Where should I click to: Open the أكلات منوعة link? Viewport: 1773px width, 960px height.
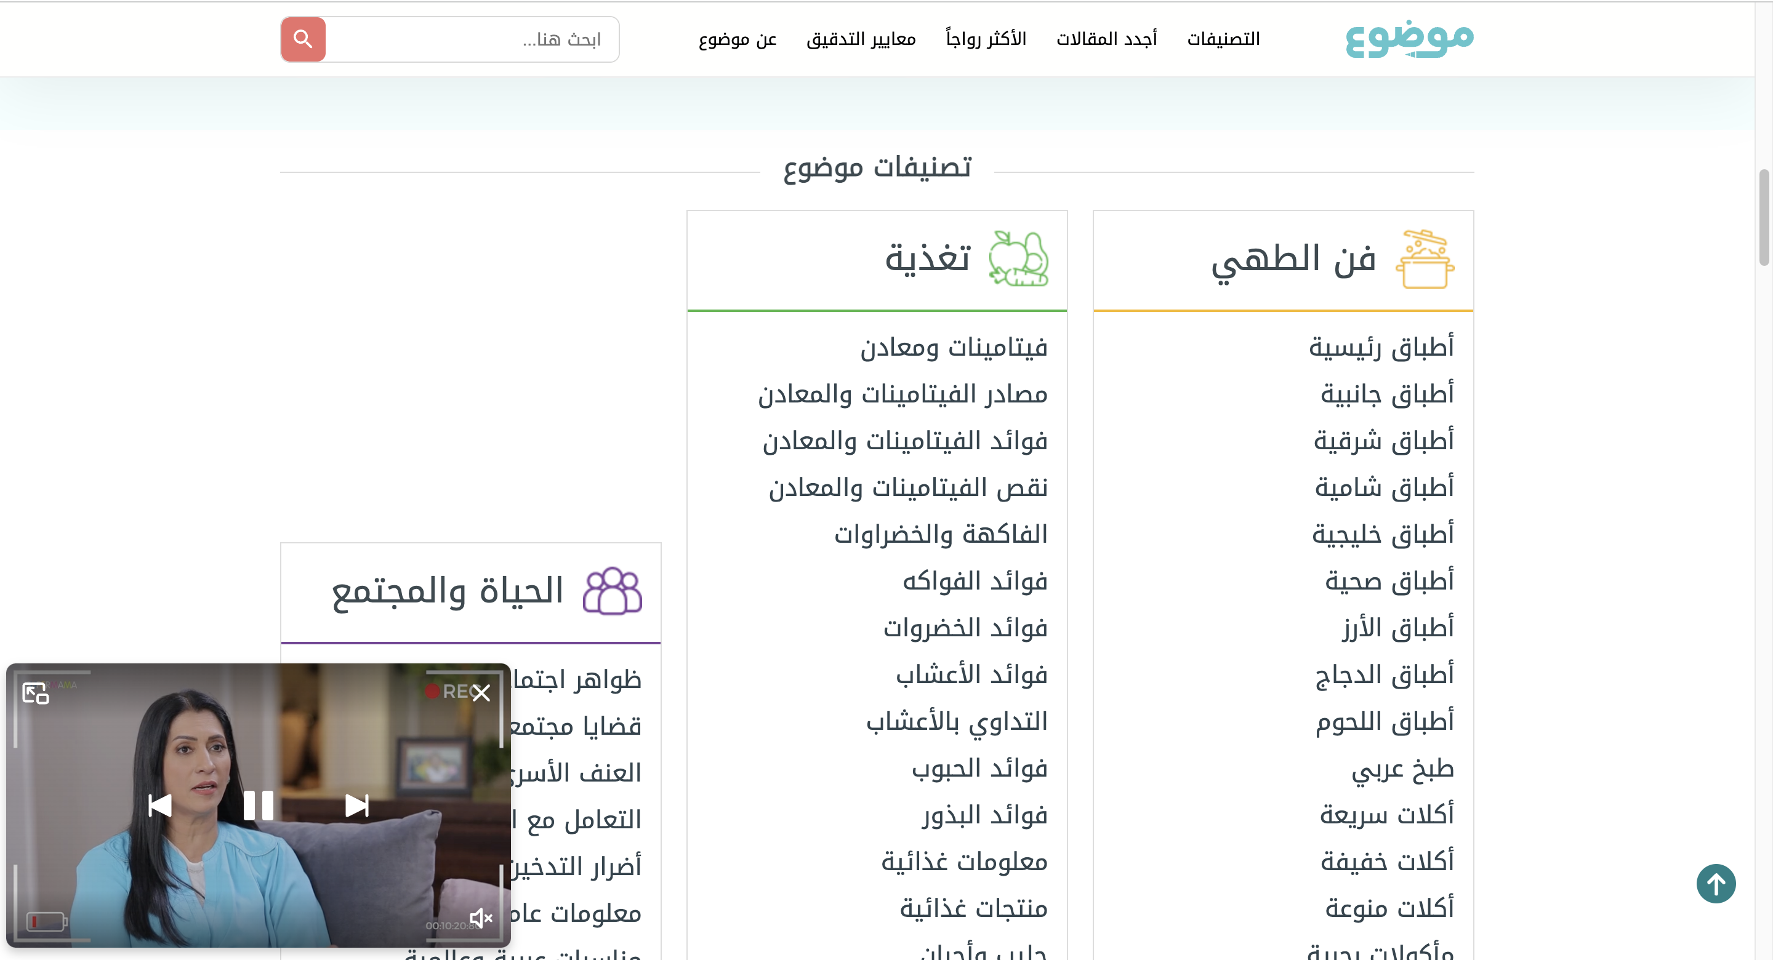pos(1389,908)
